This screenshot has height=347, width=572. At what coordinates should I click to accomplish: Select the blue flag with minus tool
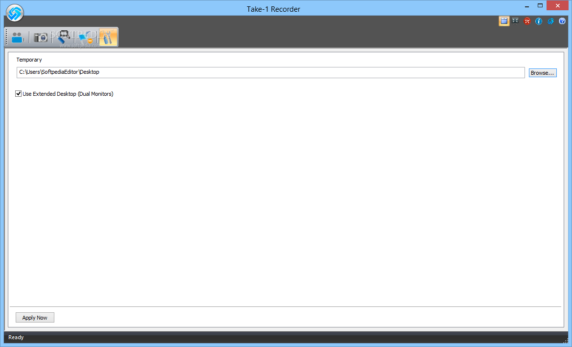(86, 37)
